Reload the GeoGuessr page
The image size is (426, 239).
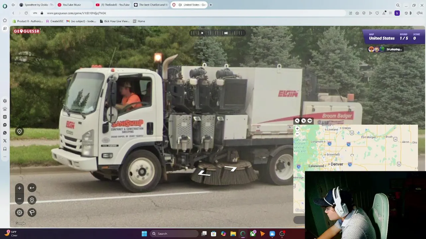26,13
